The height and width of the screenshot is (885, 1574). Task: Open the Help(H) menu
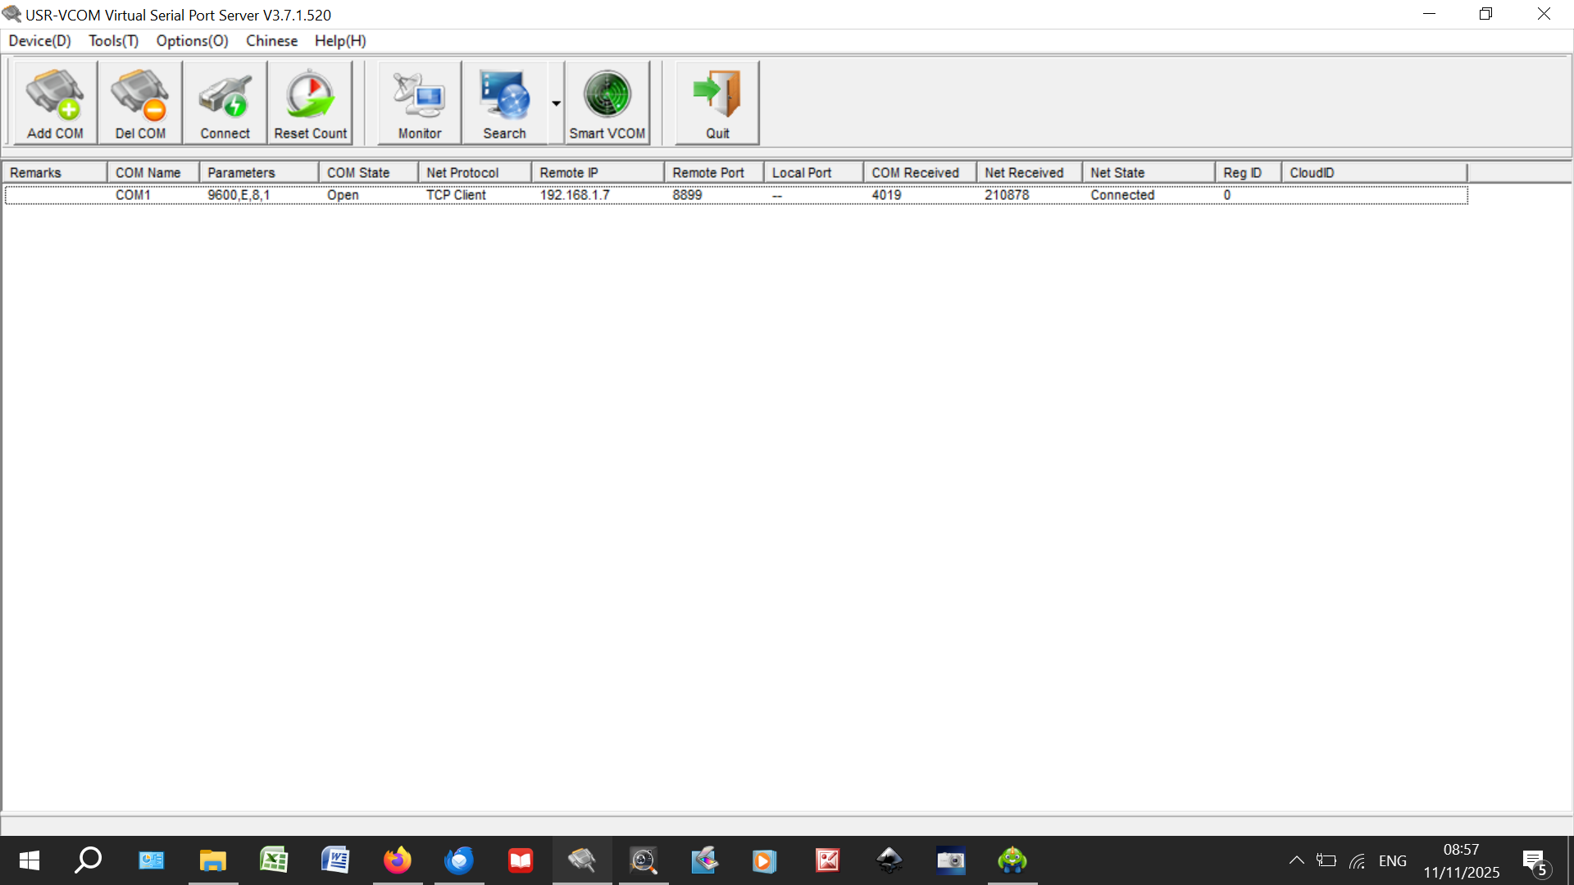340,41
